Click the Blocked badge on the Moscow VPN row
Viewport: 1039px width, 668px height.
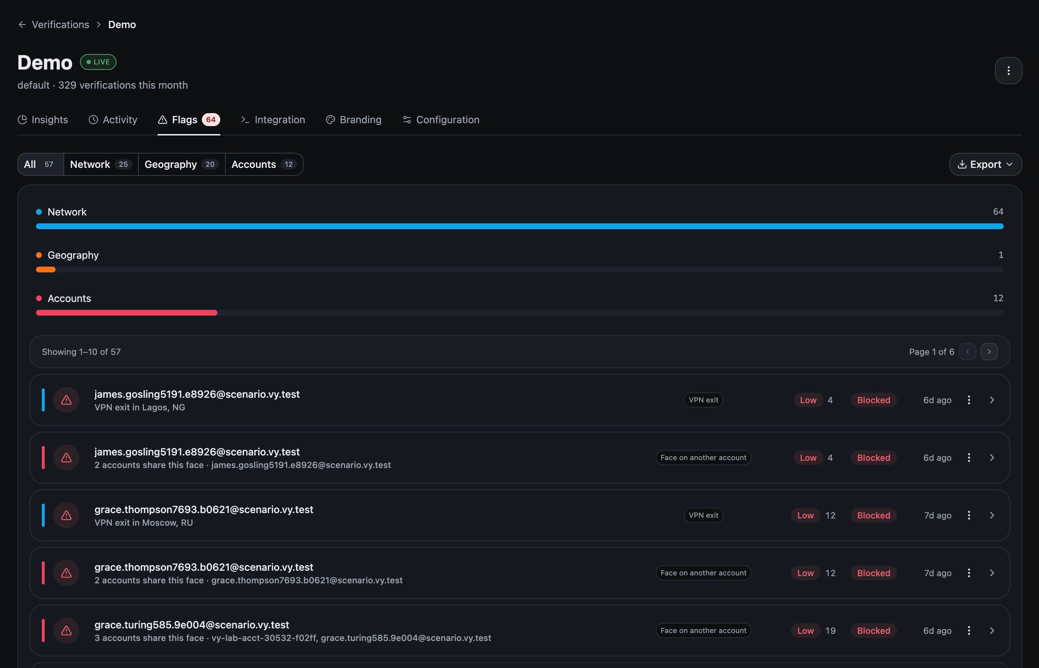point(873,515)
